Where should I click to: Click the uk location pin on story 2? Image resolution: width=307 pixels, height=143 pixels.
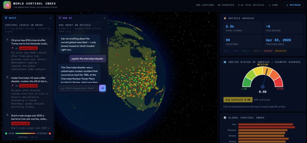point(13,86)
